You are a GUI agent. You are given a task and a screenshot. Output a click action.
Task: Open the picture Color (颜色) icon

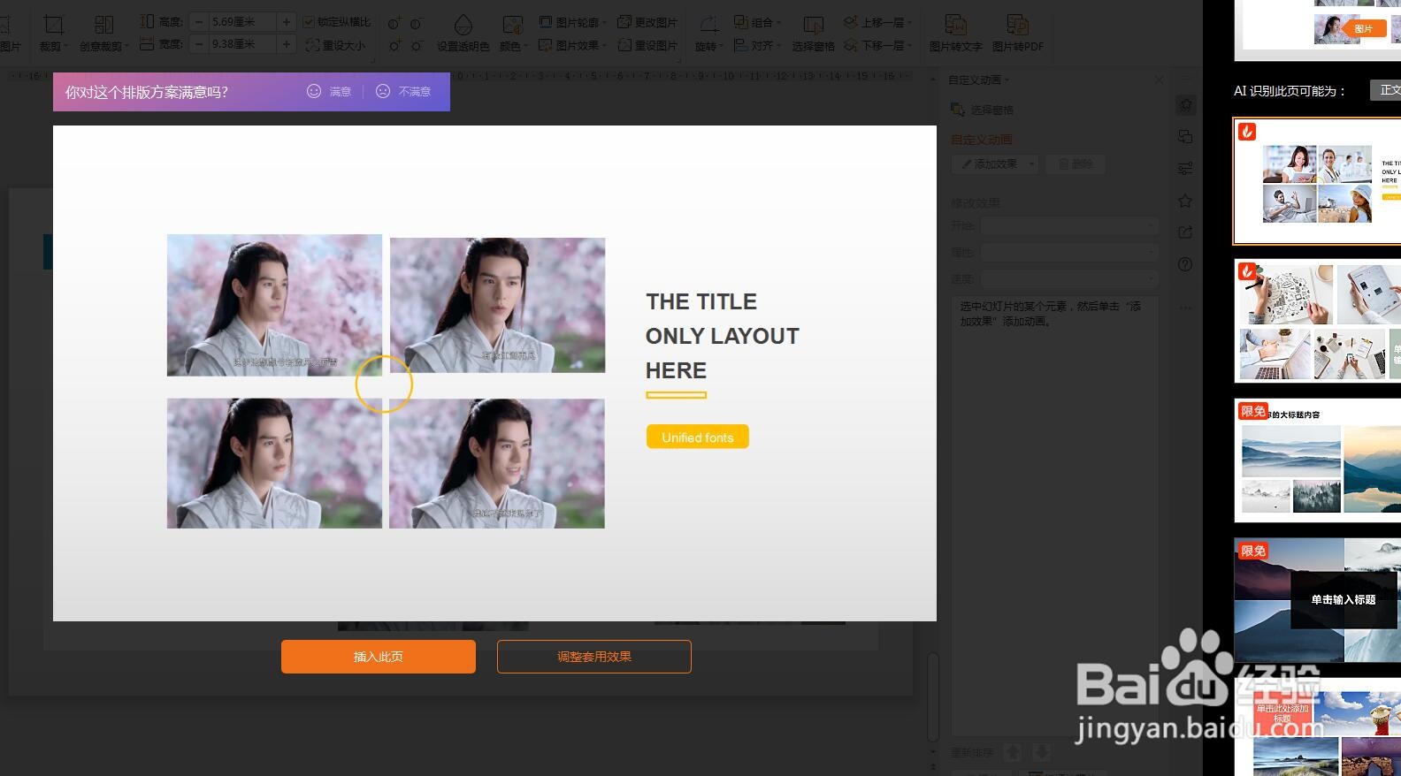(512, 25)
